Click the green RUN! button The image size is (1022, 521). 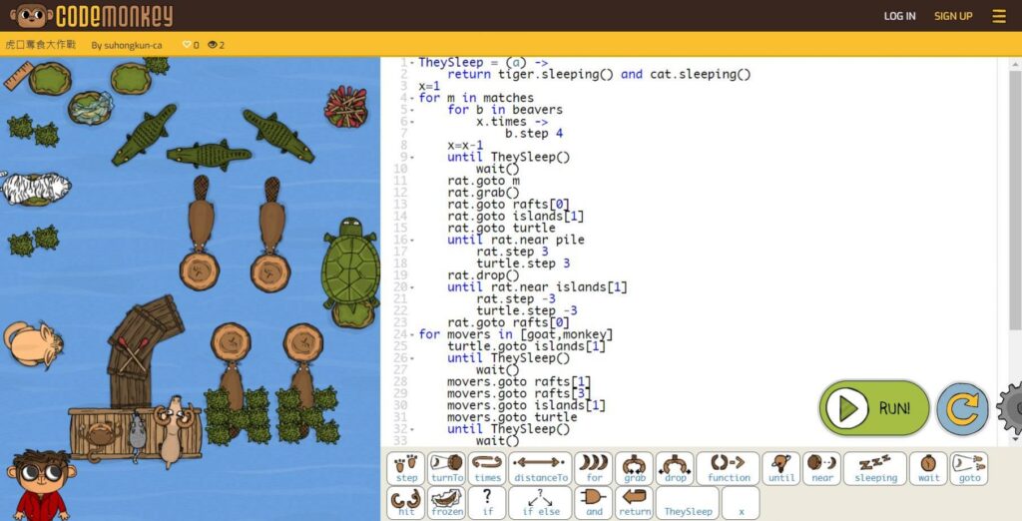click(x=874, y=408)
